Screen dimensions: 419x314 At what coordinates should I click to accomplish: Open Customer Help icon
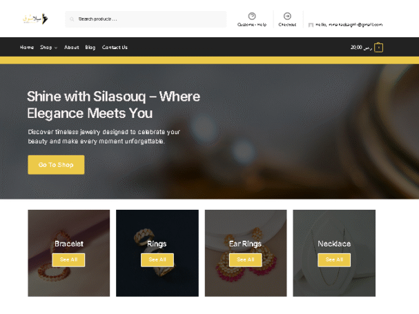click(x=252, y=16)
